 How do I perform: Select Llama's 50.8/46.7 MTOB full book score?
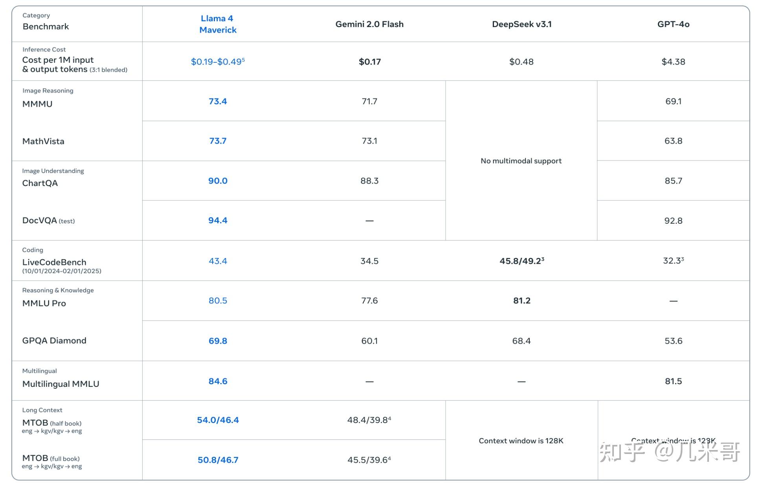(x=218, y=460)
